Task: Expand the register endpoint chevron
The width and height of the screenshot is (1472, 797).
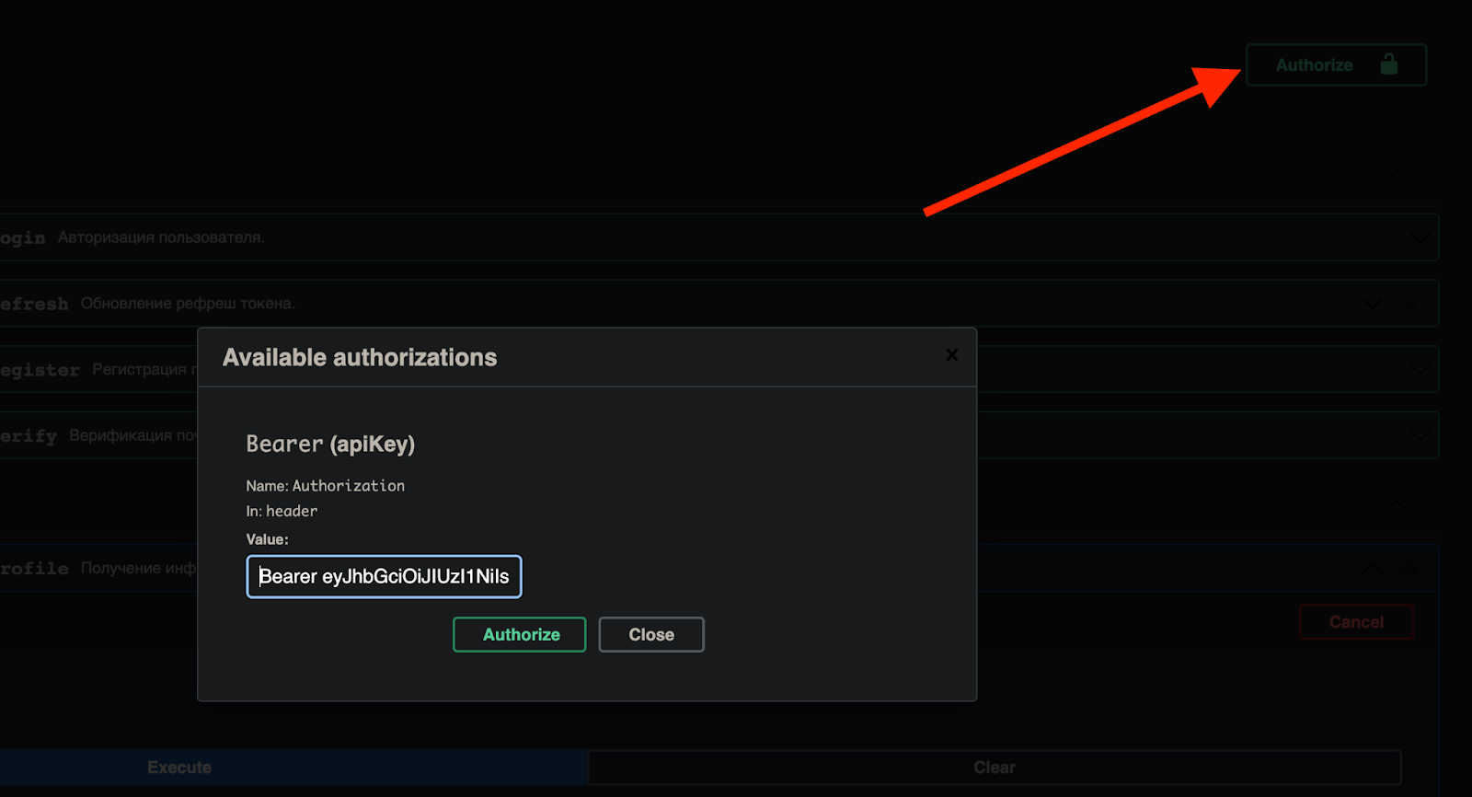Action: coord(1420,370)
